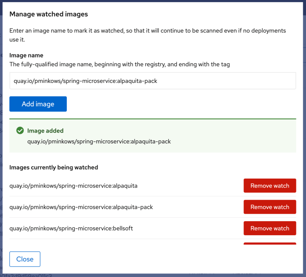Click empty space right of the Close button
Screen dimensions: 306x277
[167, 259]
